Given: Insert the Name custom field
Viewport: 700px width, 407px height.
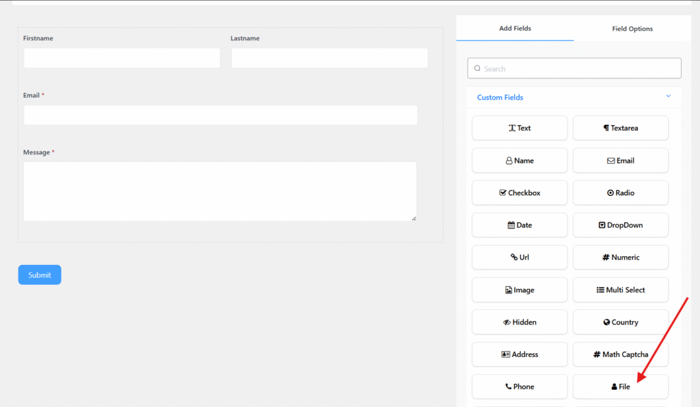Looking at the screenshot, I should [520, 160].
